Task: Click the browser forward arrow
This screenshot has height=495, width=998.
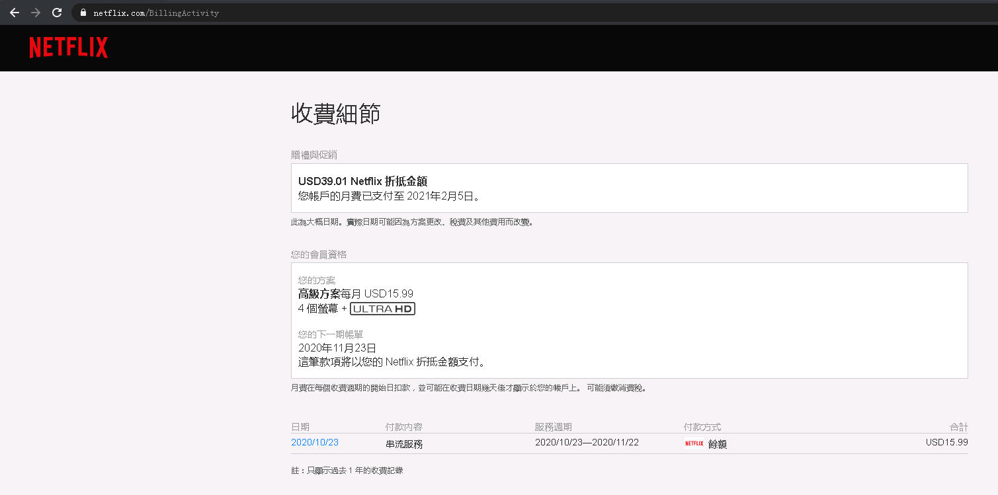Action: point(36,13)
